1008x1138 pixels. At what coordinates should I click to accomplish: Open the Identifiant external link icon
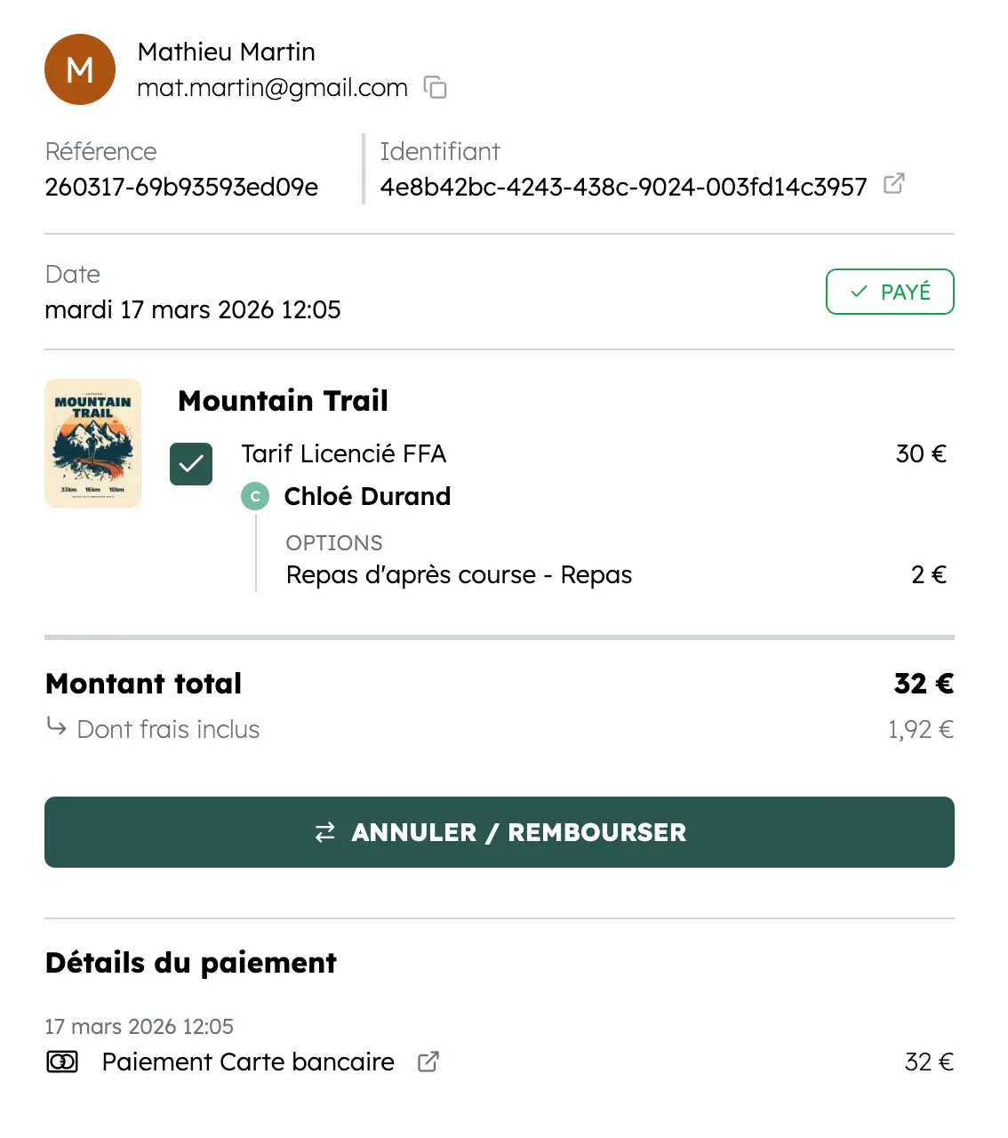pos(893,184)
